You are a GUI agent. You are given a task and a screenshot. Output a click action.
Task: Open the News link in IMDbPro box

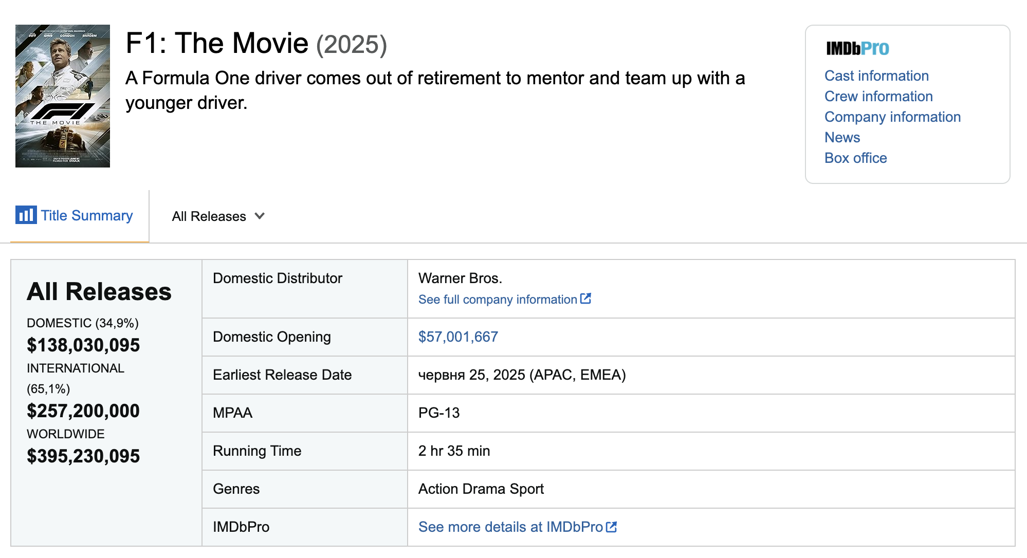pyautogui.click(x=842, y=137)
